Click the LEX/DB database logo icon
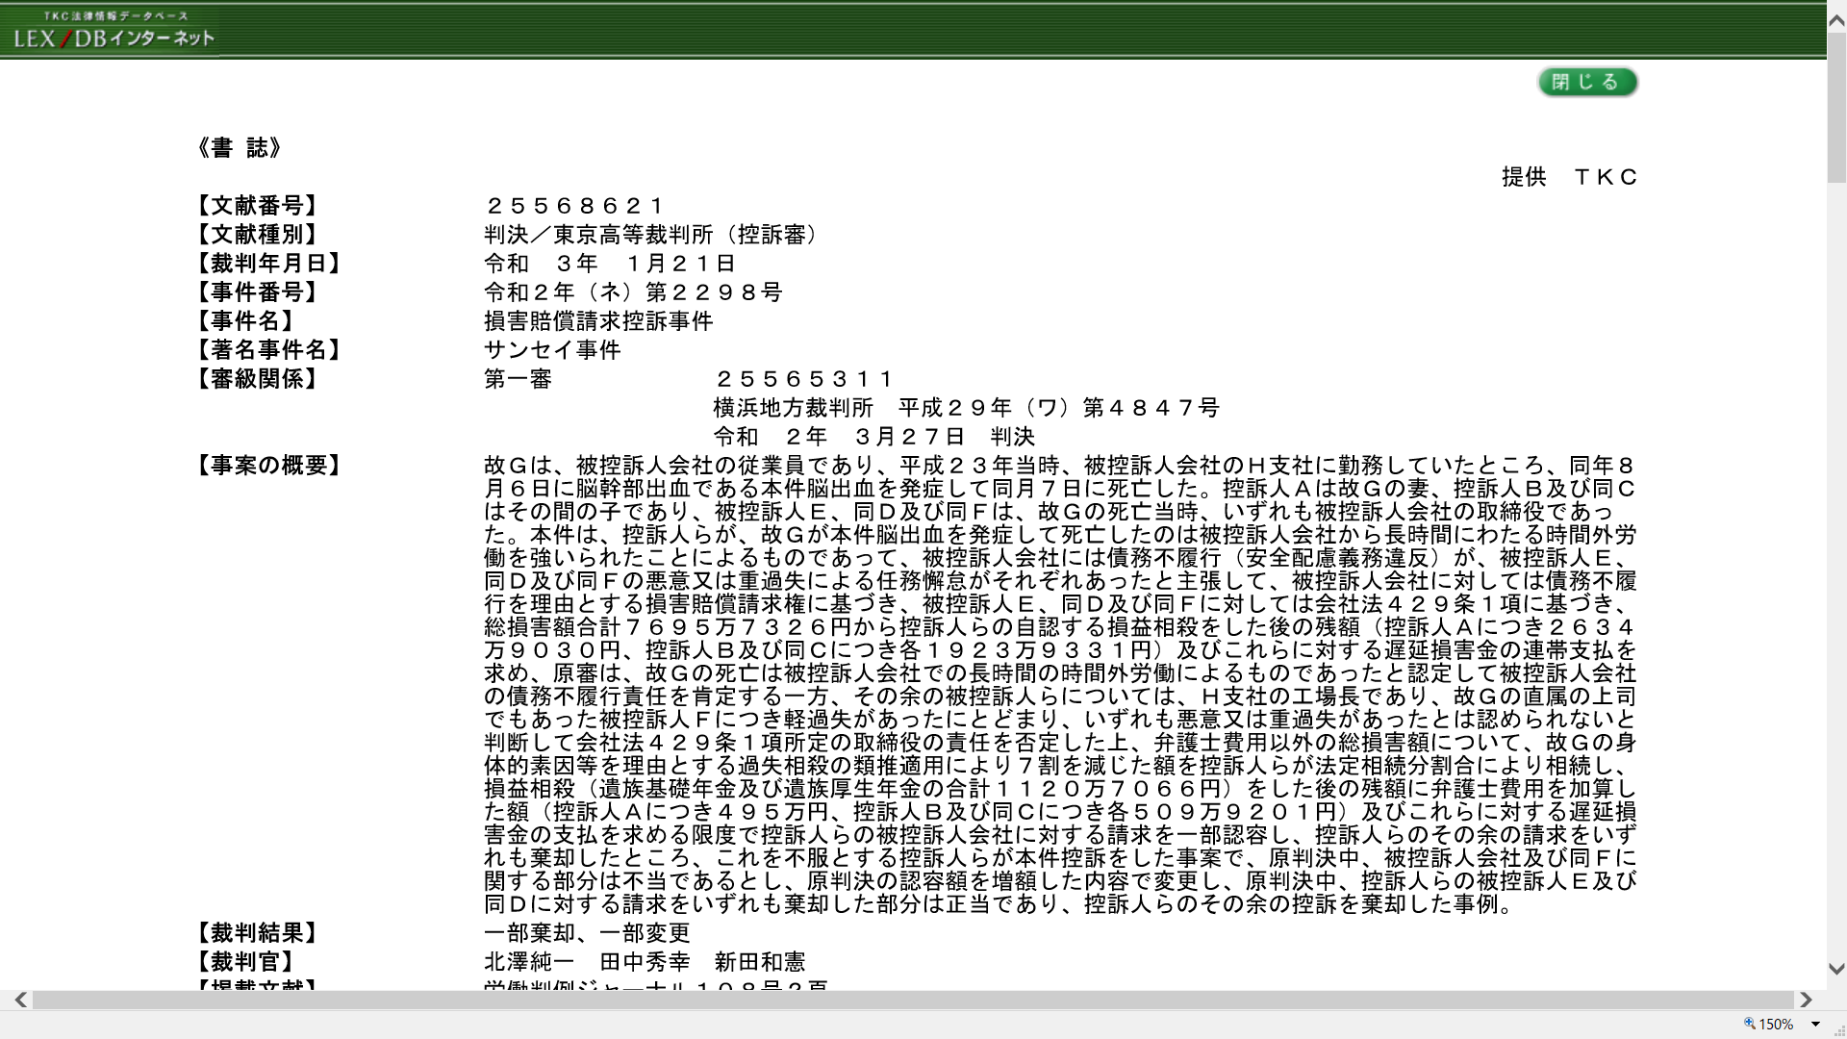 113,28
